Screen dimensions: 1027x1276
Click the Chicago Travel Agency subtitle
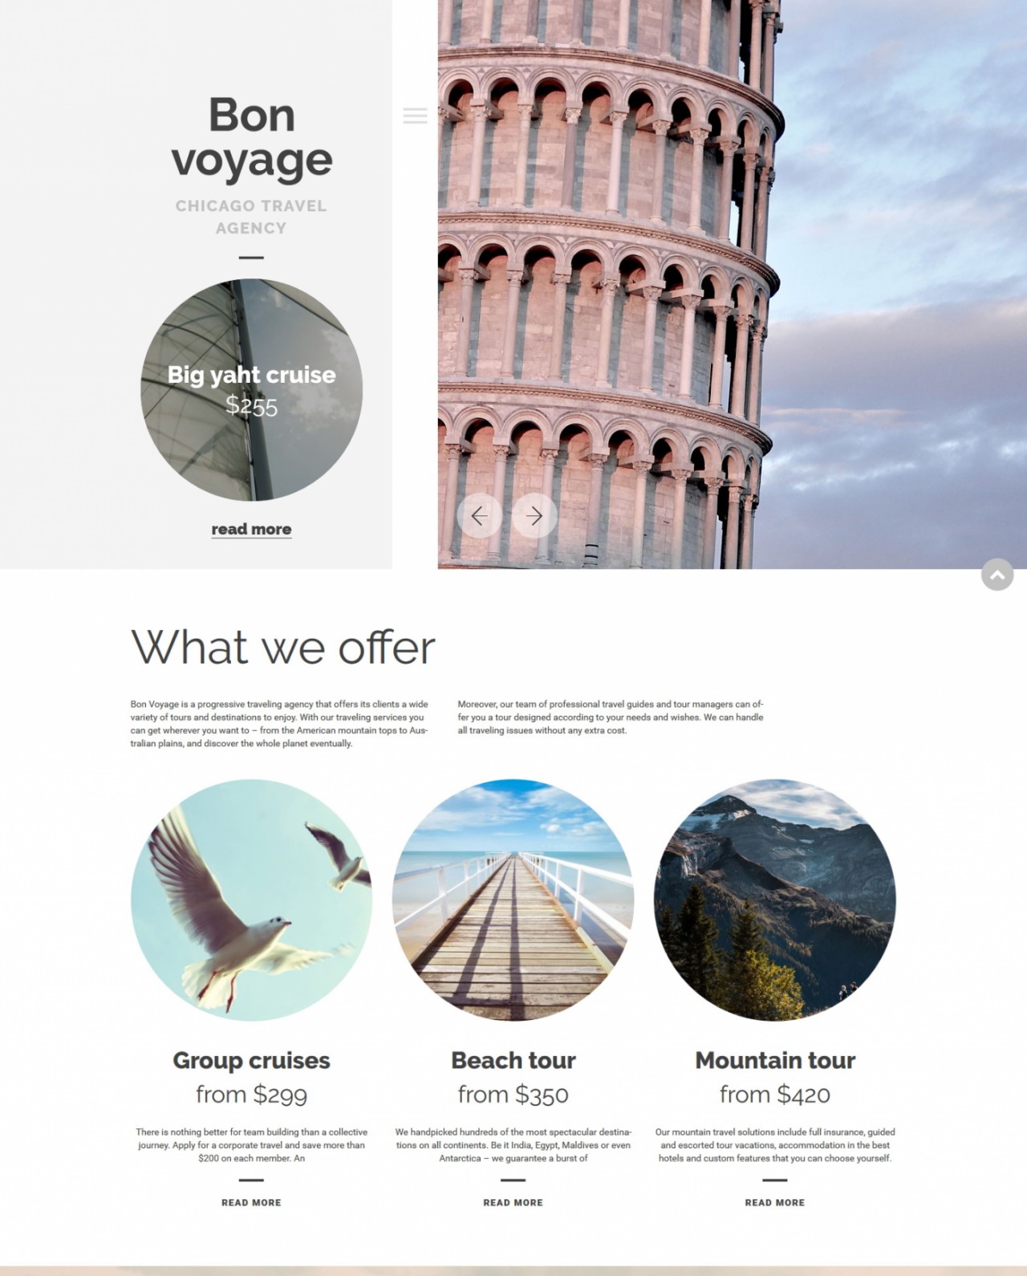[x=251, y=217]
